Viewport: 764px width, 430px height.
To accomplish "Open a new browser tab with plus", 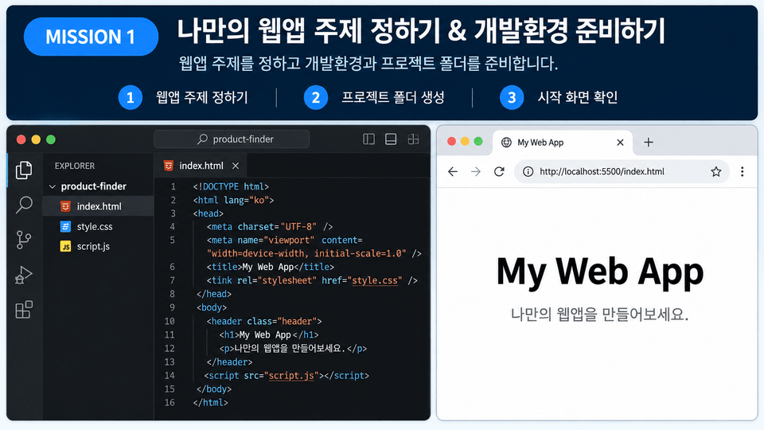I will (x=648, y=143).
